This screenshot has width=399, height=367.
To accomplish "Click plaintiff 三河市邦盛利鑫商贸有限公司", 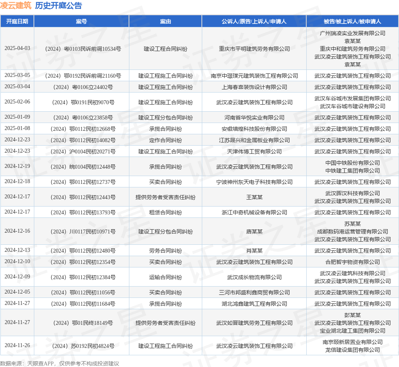I will (254, 292).
